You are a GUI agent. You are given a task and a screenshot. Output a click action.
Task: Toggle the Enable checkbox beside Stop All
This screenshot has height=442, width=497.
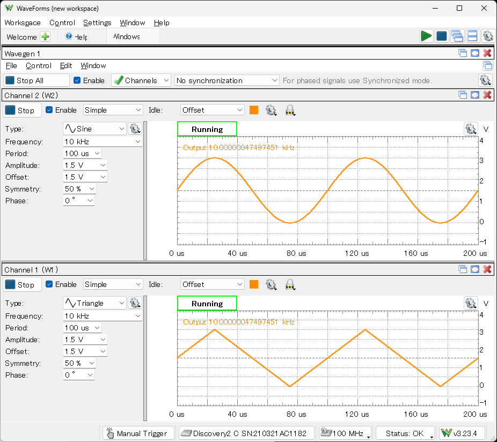77,80
